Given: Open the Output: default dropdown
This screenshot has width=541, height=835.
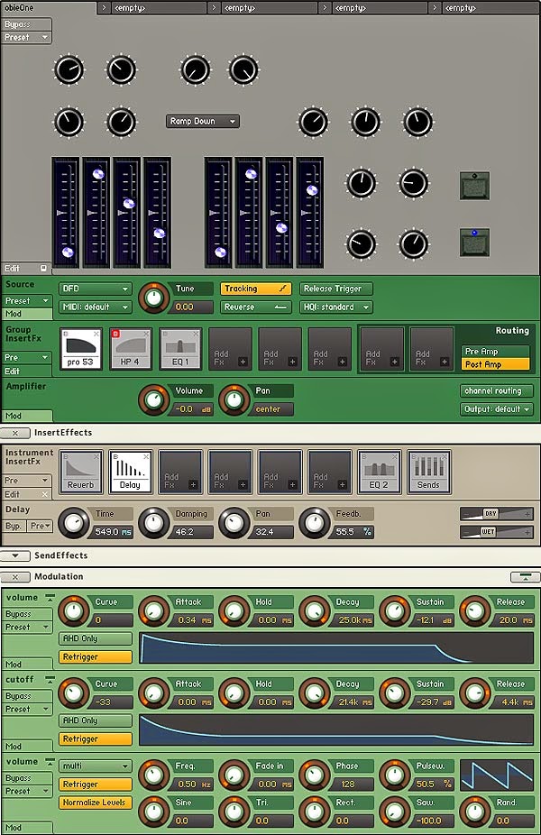Looking at the screenshot, I should click(497, 409).
